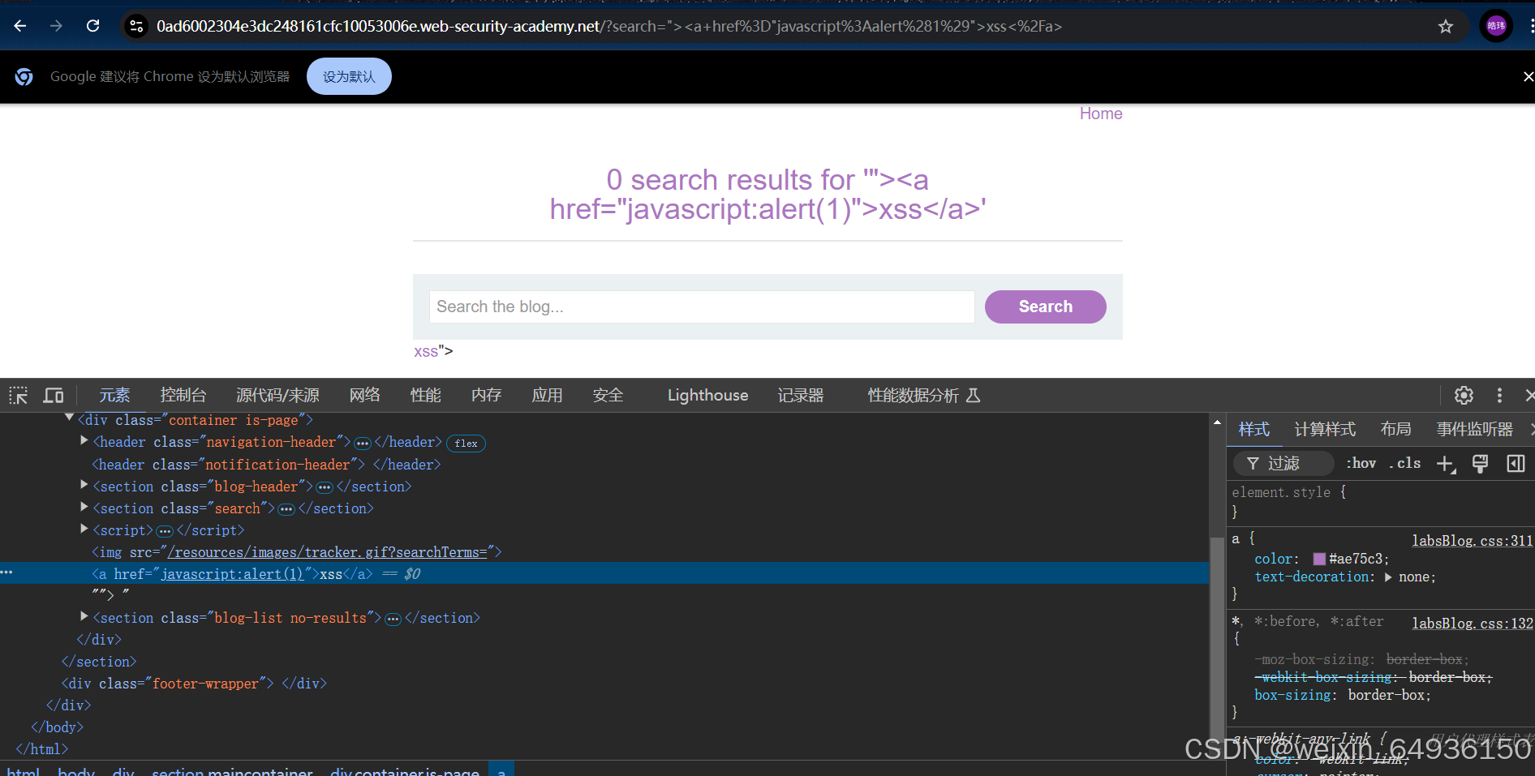Click the Chrome logo in the banner
Screen dimensions: 1535x776
(x=24, y=77)
